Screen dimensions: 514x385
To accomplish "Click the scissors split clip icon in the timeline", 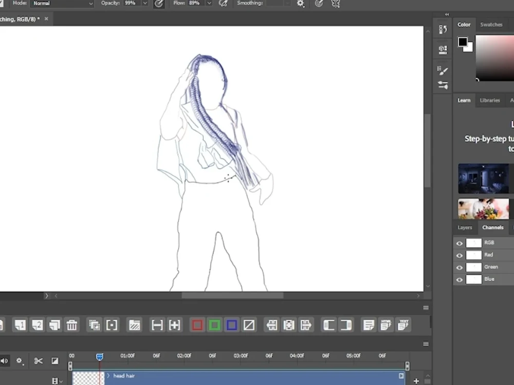I will [38, 361].
